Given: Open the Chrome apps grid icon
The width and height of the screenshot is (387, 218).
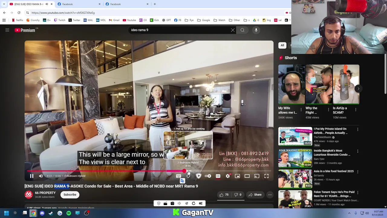Looking at the screenshot, I should (4, 20).
